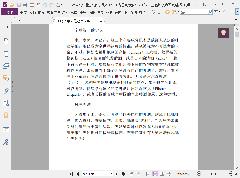Open the form fields panel icon
The width and height of the screenshot is (240, 178).
(x=6, y=129)
